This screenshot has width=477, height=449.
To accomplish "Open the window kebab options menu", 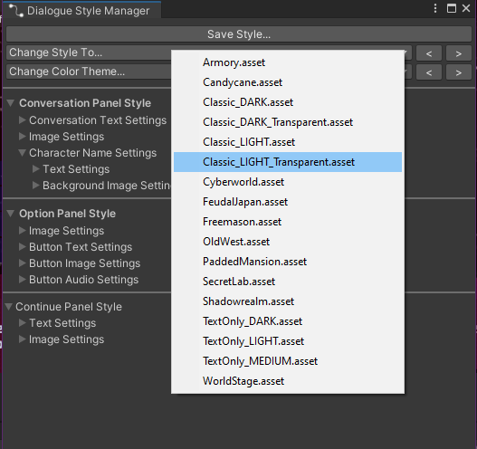I will [x=435, y=8].
